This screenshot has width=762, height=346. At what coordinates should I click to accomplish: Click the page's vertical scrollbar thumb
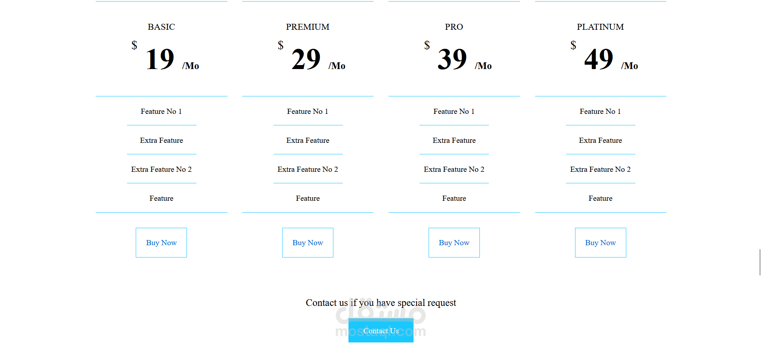point(760,262)
